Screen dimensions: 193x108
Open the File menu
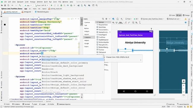5,2
